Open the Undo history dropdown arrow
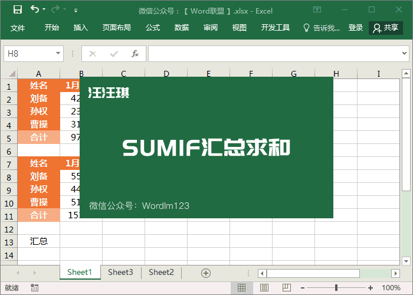The width and height of the screenshot is (413, 295). point(45,10)
